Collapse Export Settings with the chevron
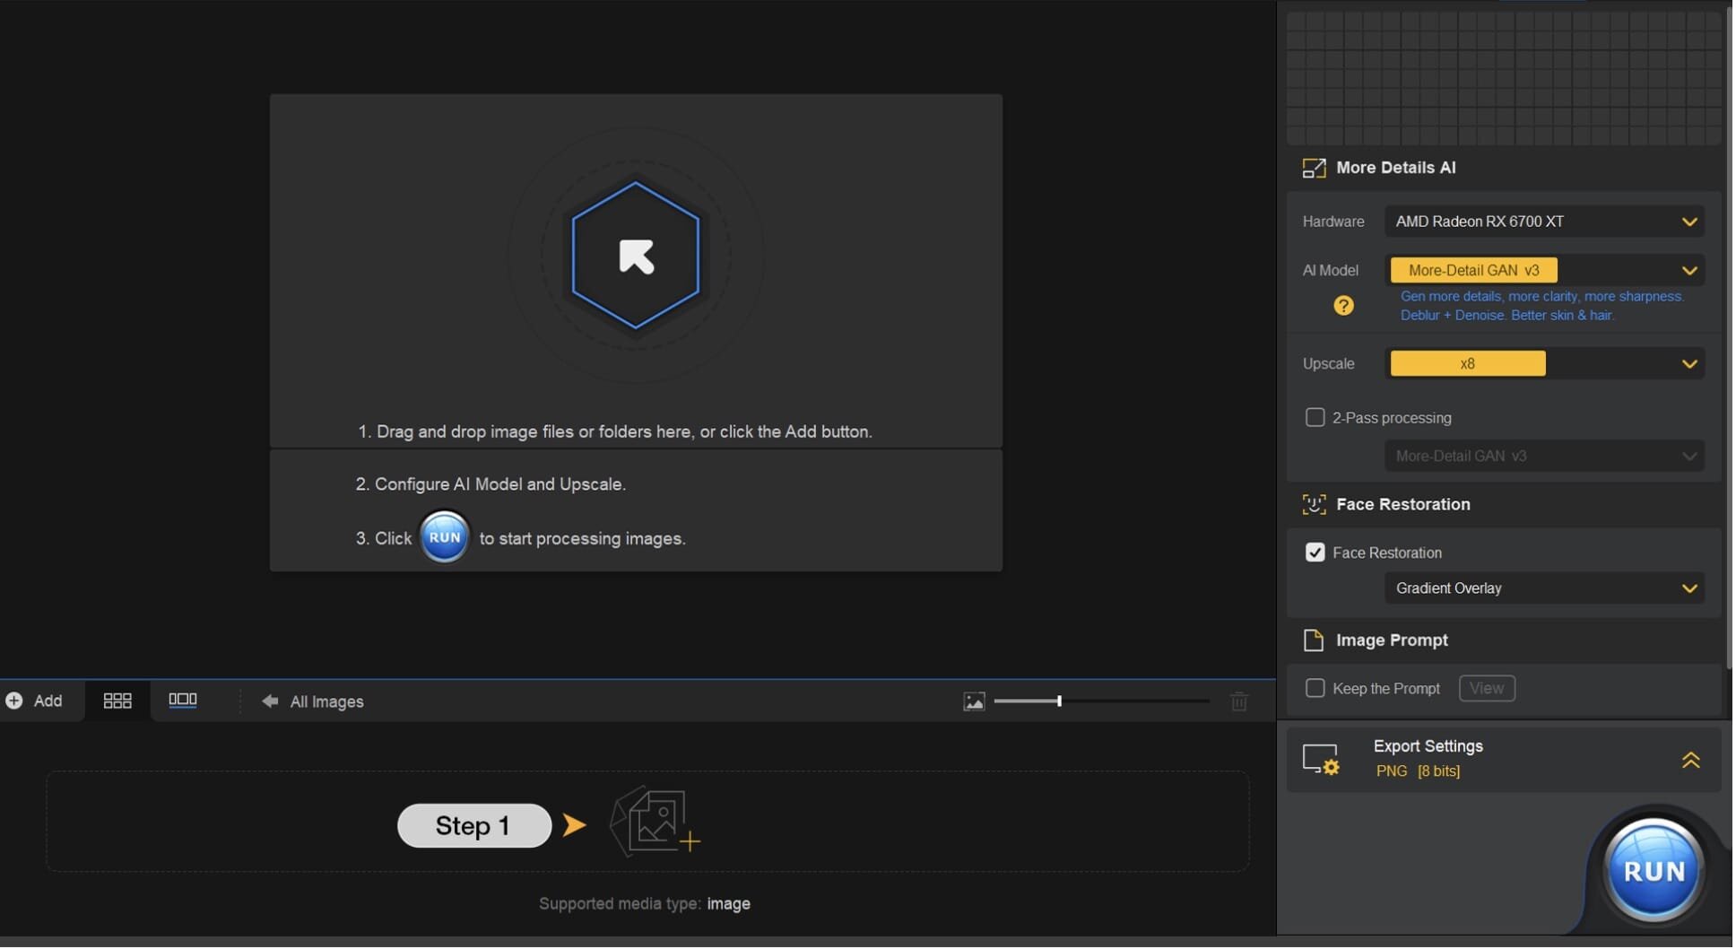 tap(1692, 760)
